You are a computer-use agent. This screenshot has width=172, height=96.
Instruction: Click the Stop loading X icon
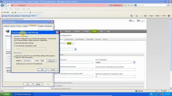132,5
